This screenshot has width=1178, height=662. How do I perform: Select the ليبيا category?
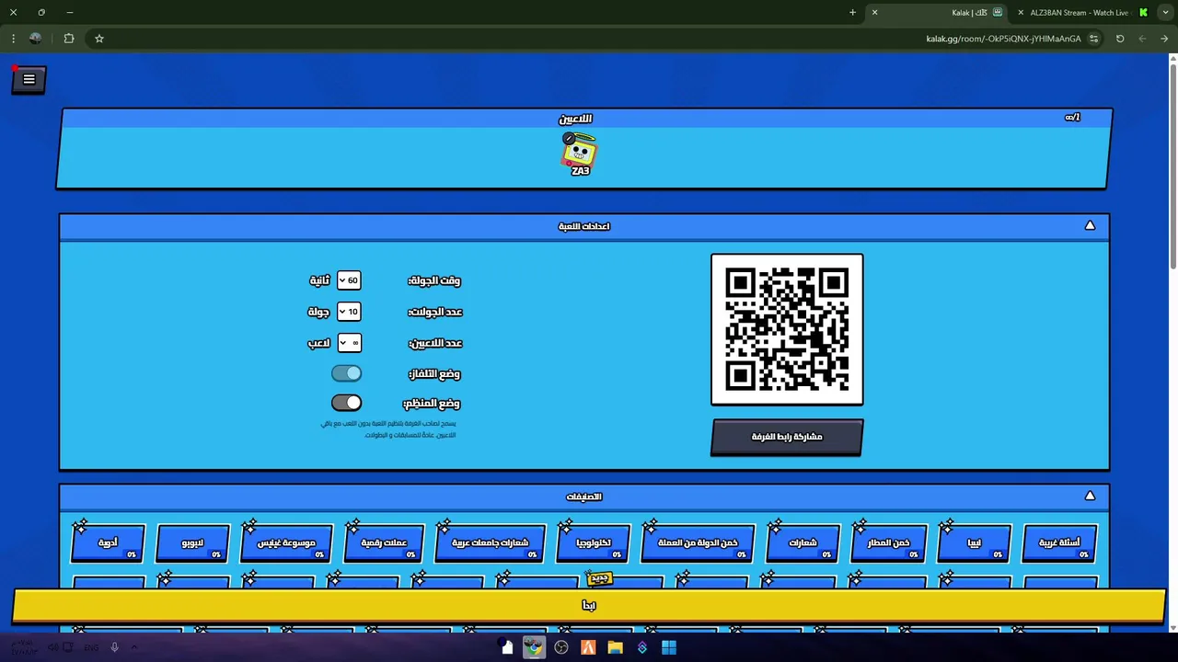coord(974,543)
